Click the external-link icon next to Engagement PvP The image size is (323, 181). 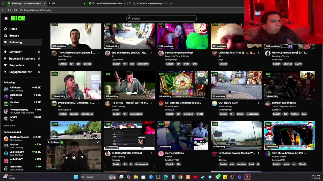point(39,72)
